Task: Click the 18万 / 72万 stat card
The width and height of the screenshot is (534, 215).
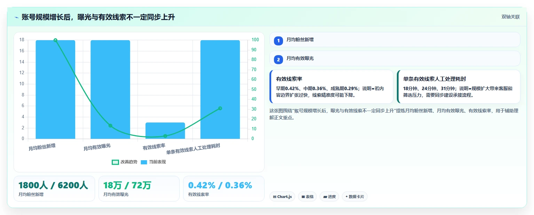Action: (x=139, y=189)
